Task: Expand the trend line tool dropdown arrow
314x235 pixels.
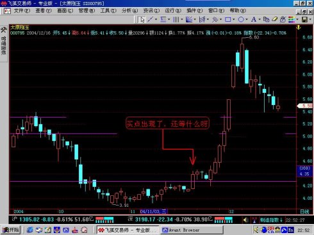Action: pyautogui.click(x=156, y=19)
